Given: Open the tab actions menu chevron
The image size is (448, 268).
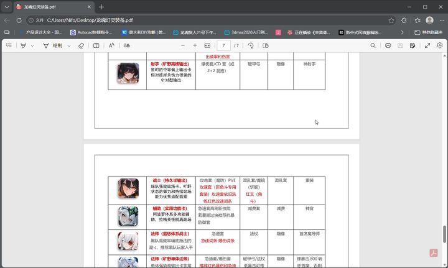Looking at the screenshot, I should click(7, 7).
